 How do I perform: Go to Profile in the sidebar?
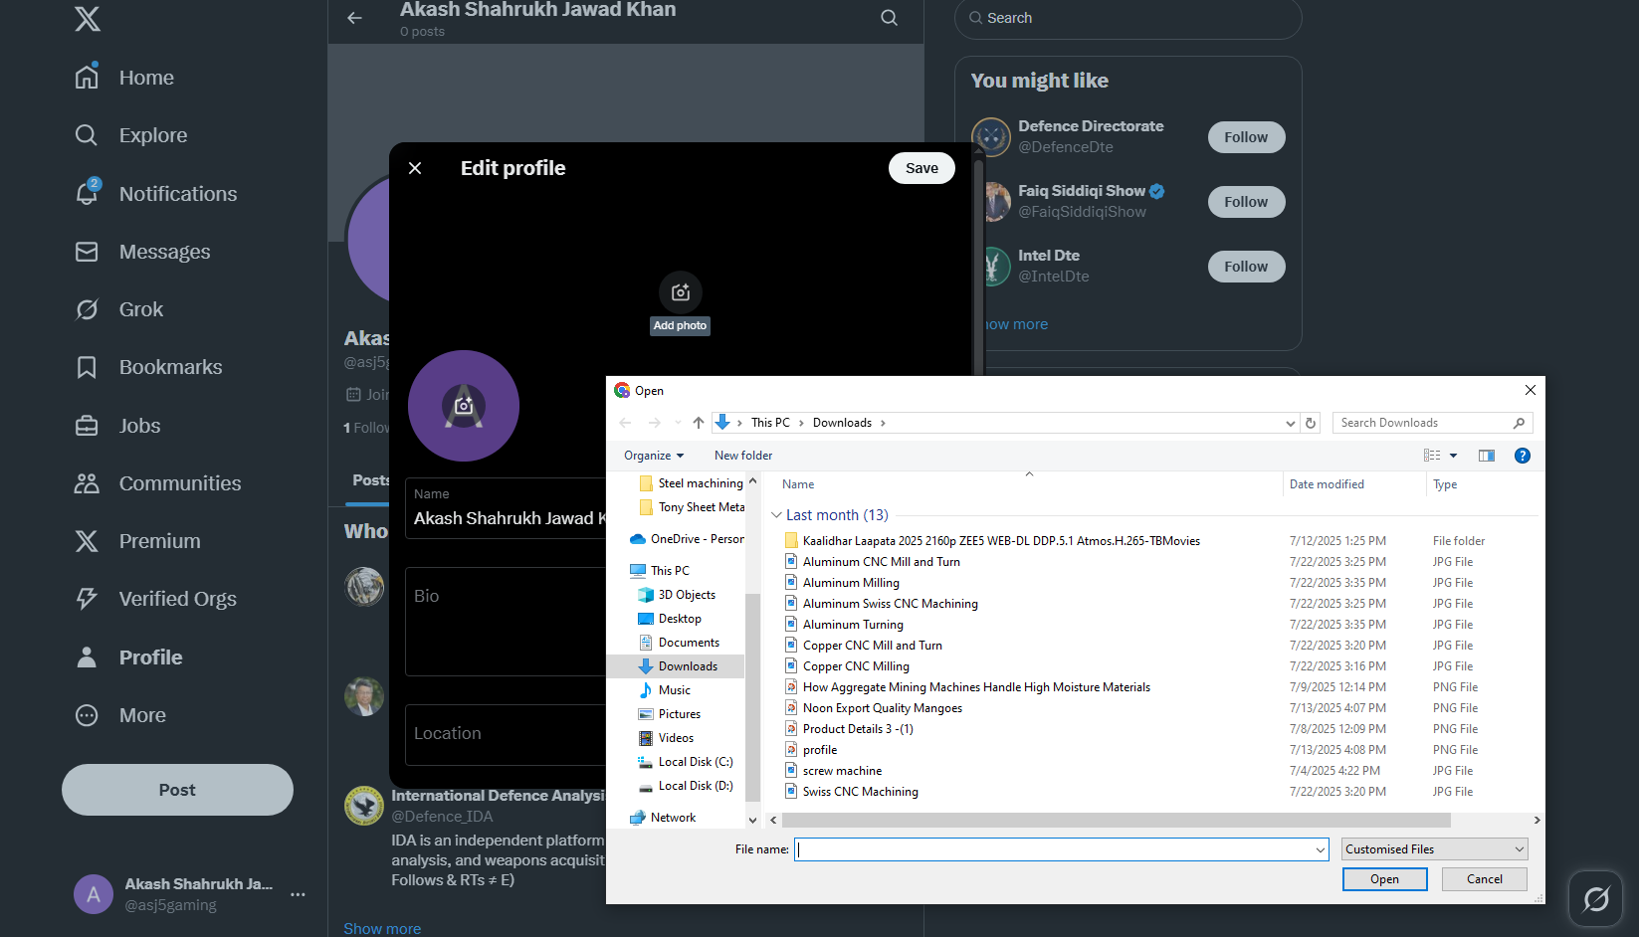pos(128,657)
